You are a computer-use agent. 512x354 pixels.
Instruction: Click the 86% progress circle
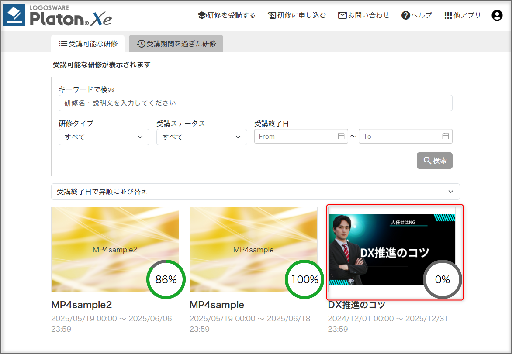pos(166,279)
